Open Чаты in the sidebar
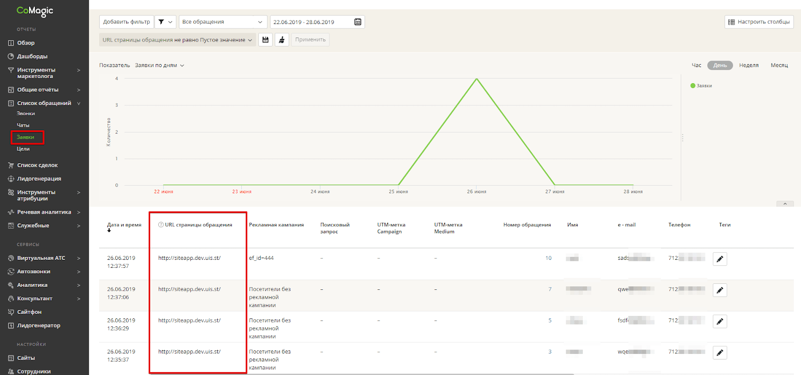The image size is (801, 375). click(x=23, y=125)
